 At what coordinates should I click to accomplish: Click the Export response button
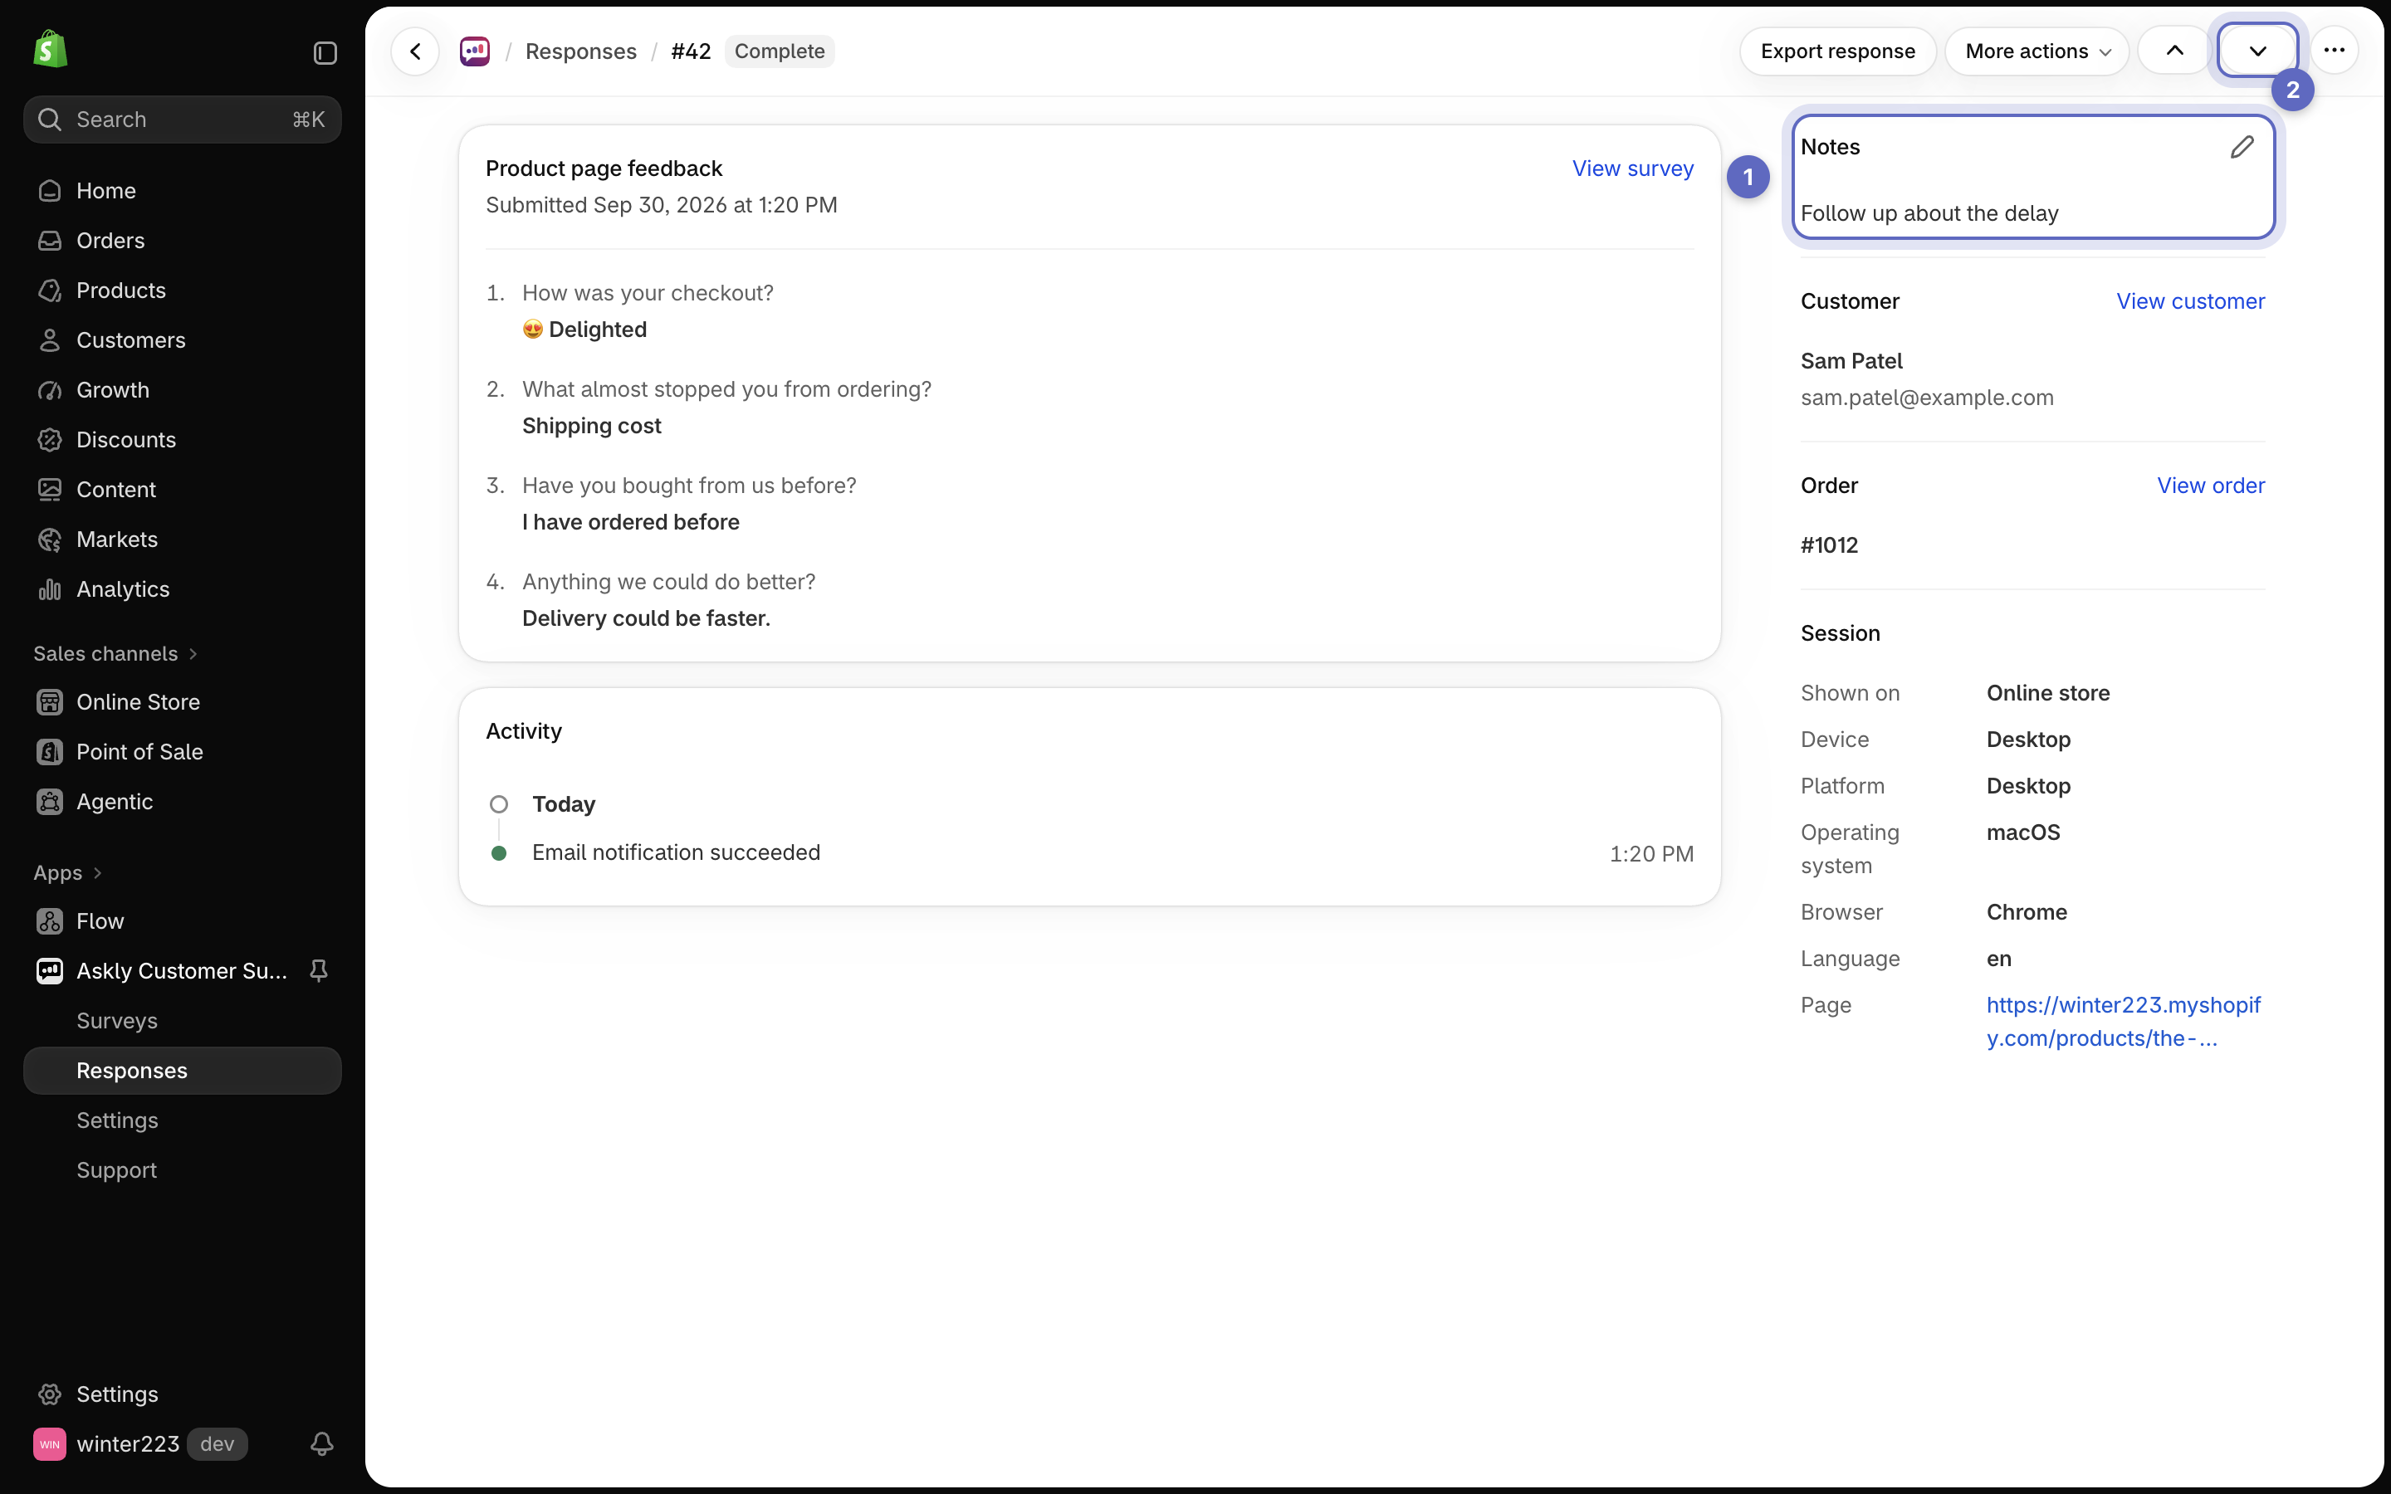click(x=1838, y=51)
